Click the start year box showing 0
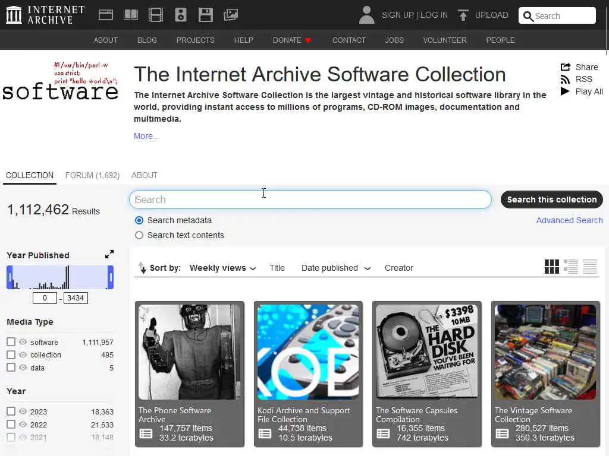 (45, 298)
